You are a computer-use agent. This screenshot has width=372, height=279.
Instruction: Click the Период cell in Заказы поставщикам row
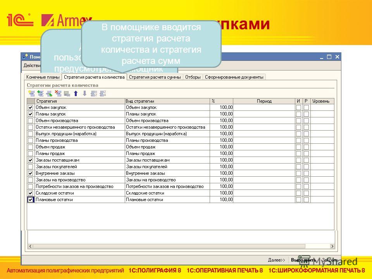tap(264, 160)
